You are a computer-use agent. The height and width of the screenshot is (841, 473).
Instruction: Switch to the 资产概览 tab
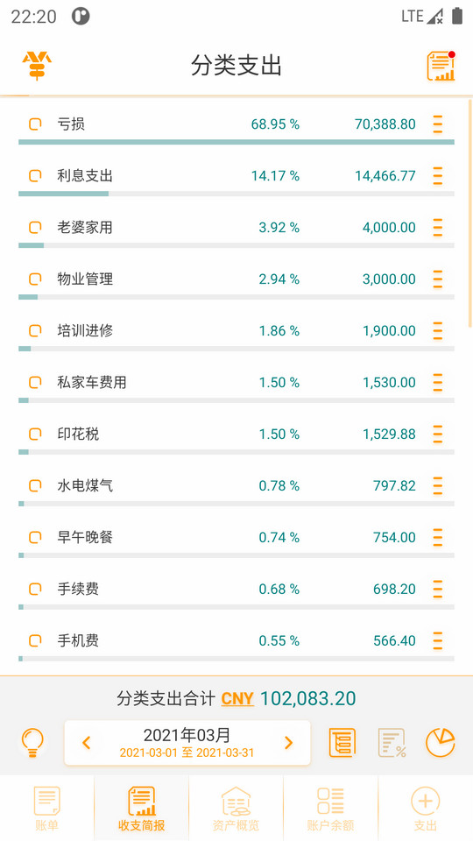236,808
